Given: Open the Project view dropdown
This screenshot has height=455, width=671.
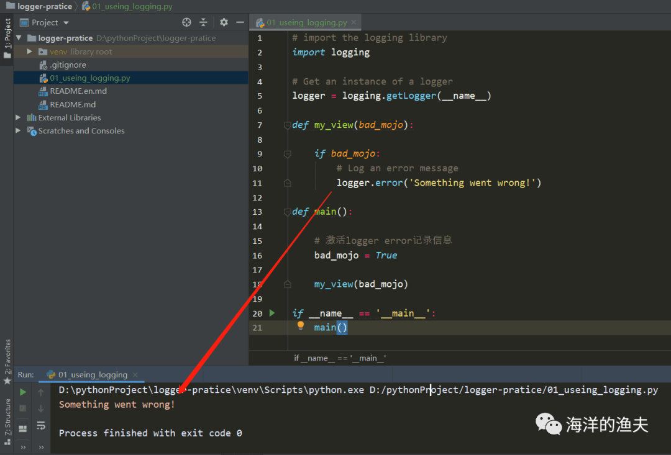Looking at the screenshot, I should coord(66,23).
